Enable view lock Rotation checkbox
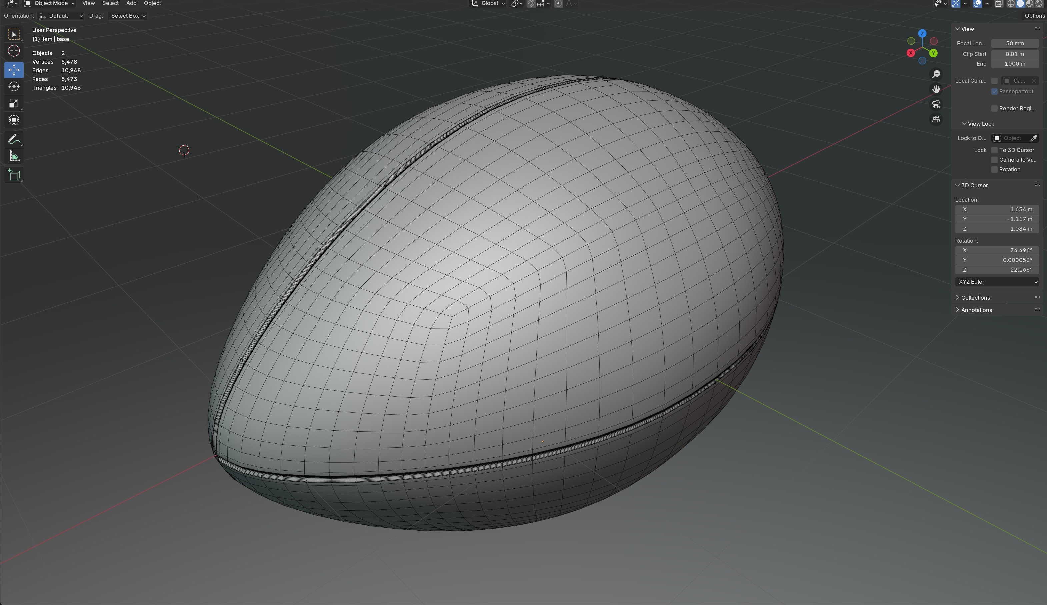Viewport: 1047px width, 605px height. 994,170
